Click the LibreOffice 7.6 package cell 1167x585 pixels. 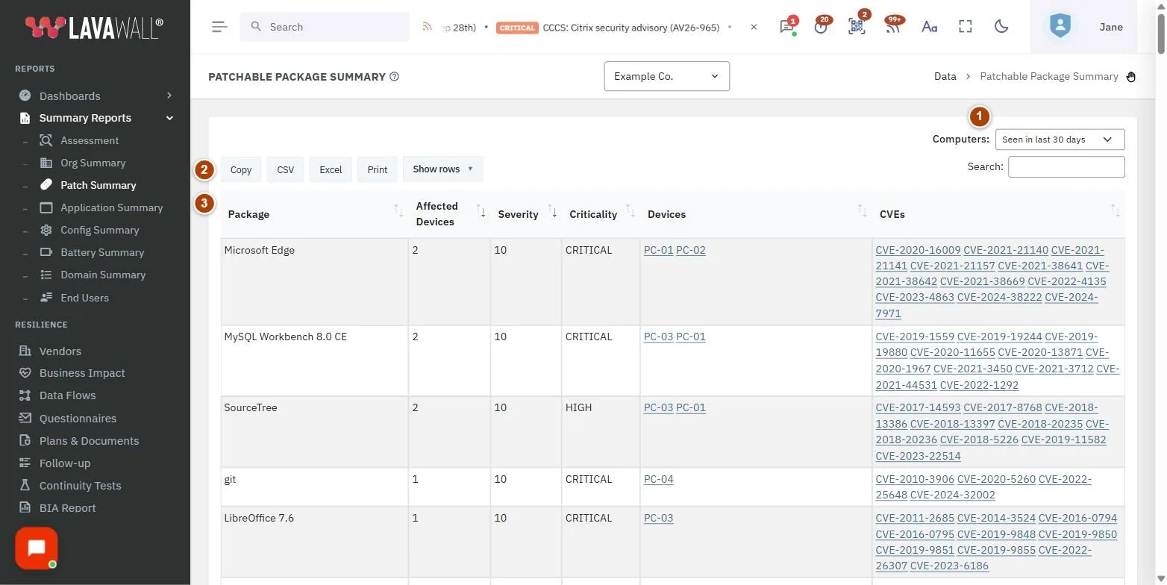[314, 542]
